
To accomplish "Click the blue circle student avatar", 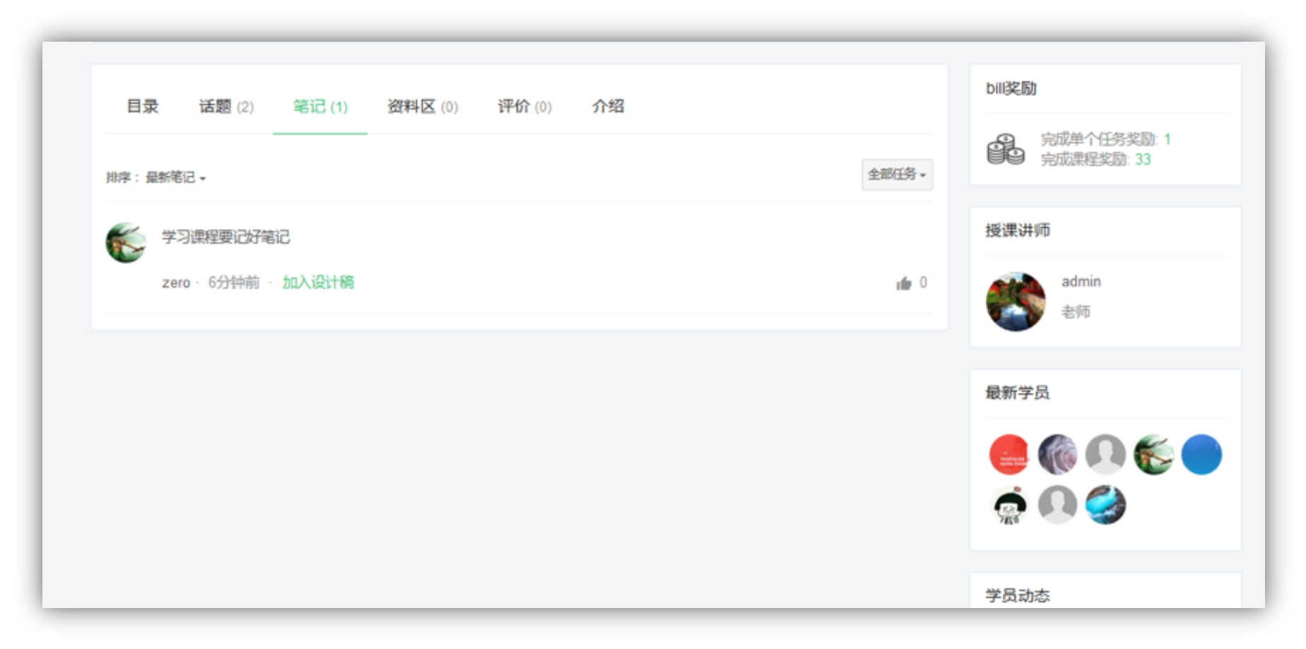I will tap(1201, 456).
